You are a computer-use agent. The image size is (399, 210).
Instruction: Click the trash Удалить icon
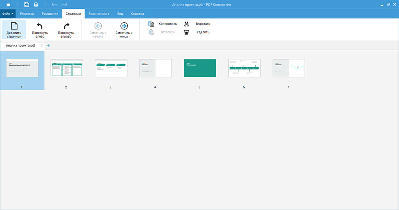(186, 32)
